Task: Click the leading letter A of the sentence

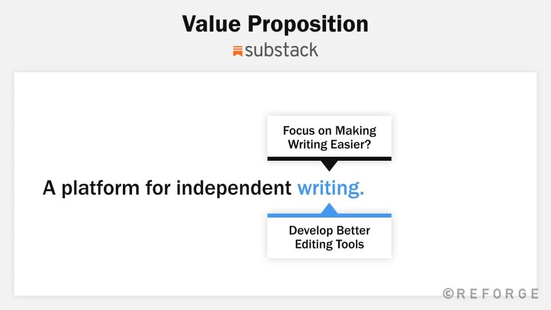Action: click(49, 188)
